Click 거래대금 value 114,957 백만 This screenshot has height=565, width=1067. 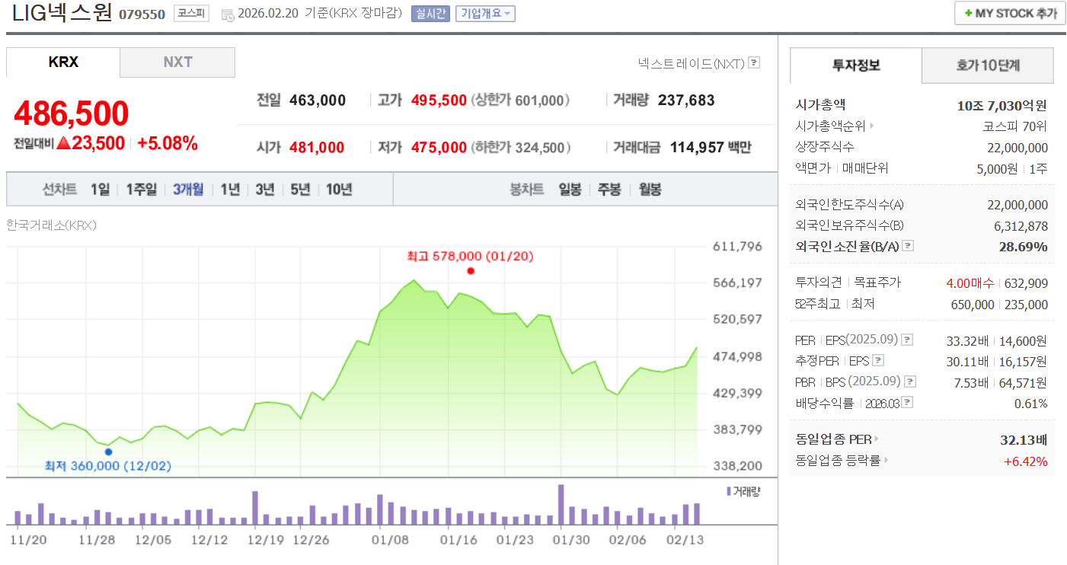(x=711, y=148)
